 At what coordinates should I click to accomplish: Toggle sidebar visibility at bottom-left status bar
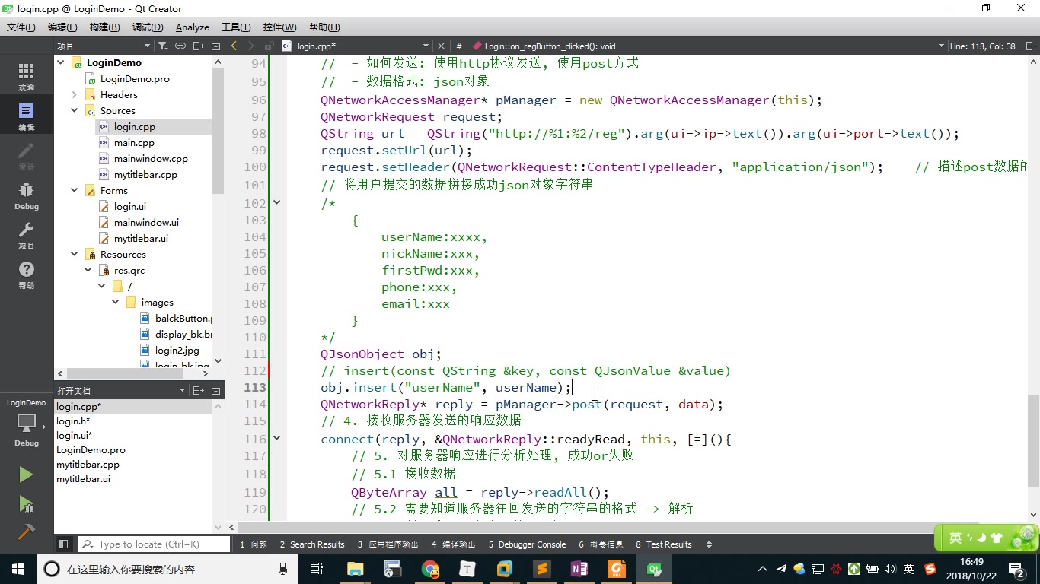[64, 544]
